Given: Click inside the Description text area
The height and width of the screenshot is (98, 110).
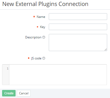Looking at the screenshot, I should (78, 43).
